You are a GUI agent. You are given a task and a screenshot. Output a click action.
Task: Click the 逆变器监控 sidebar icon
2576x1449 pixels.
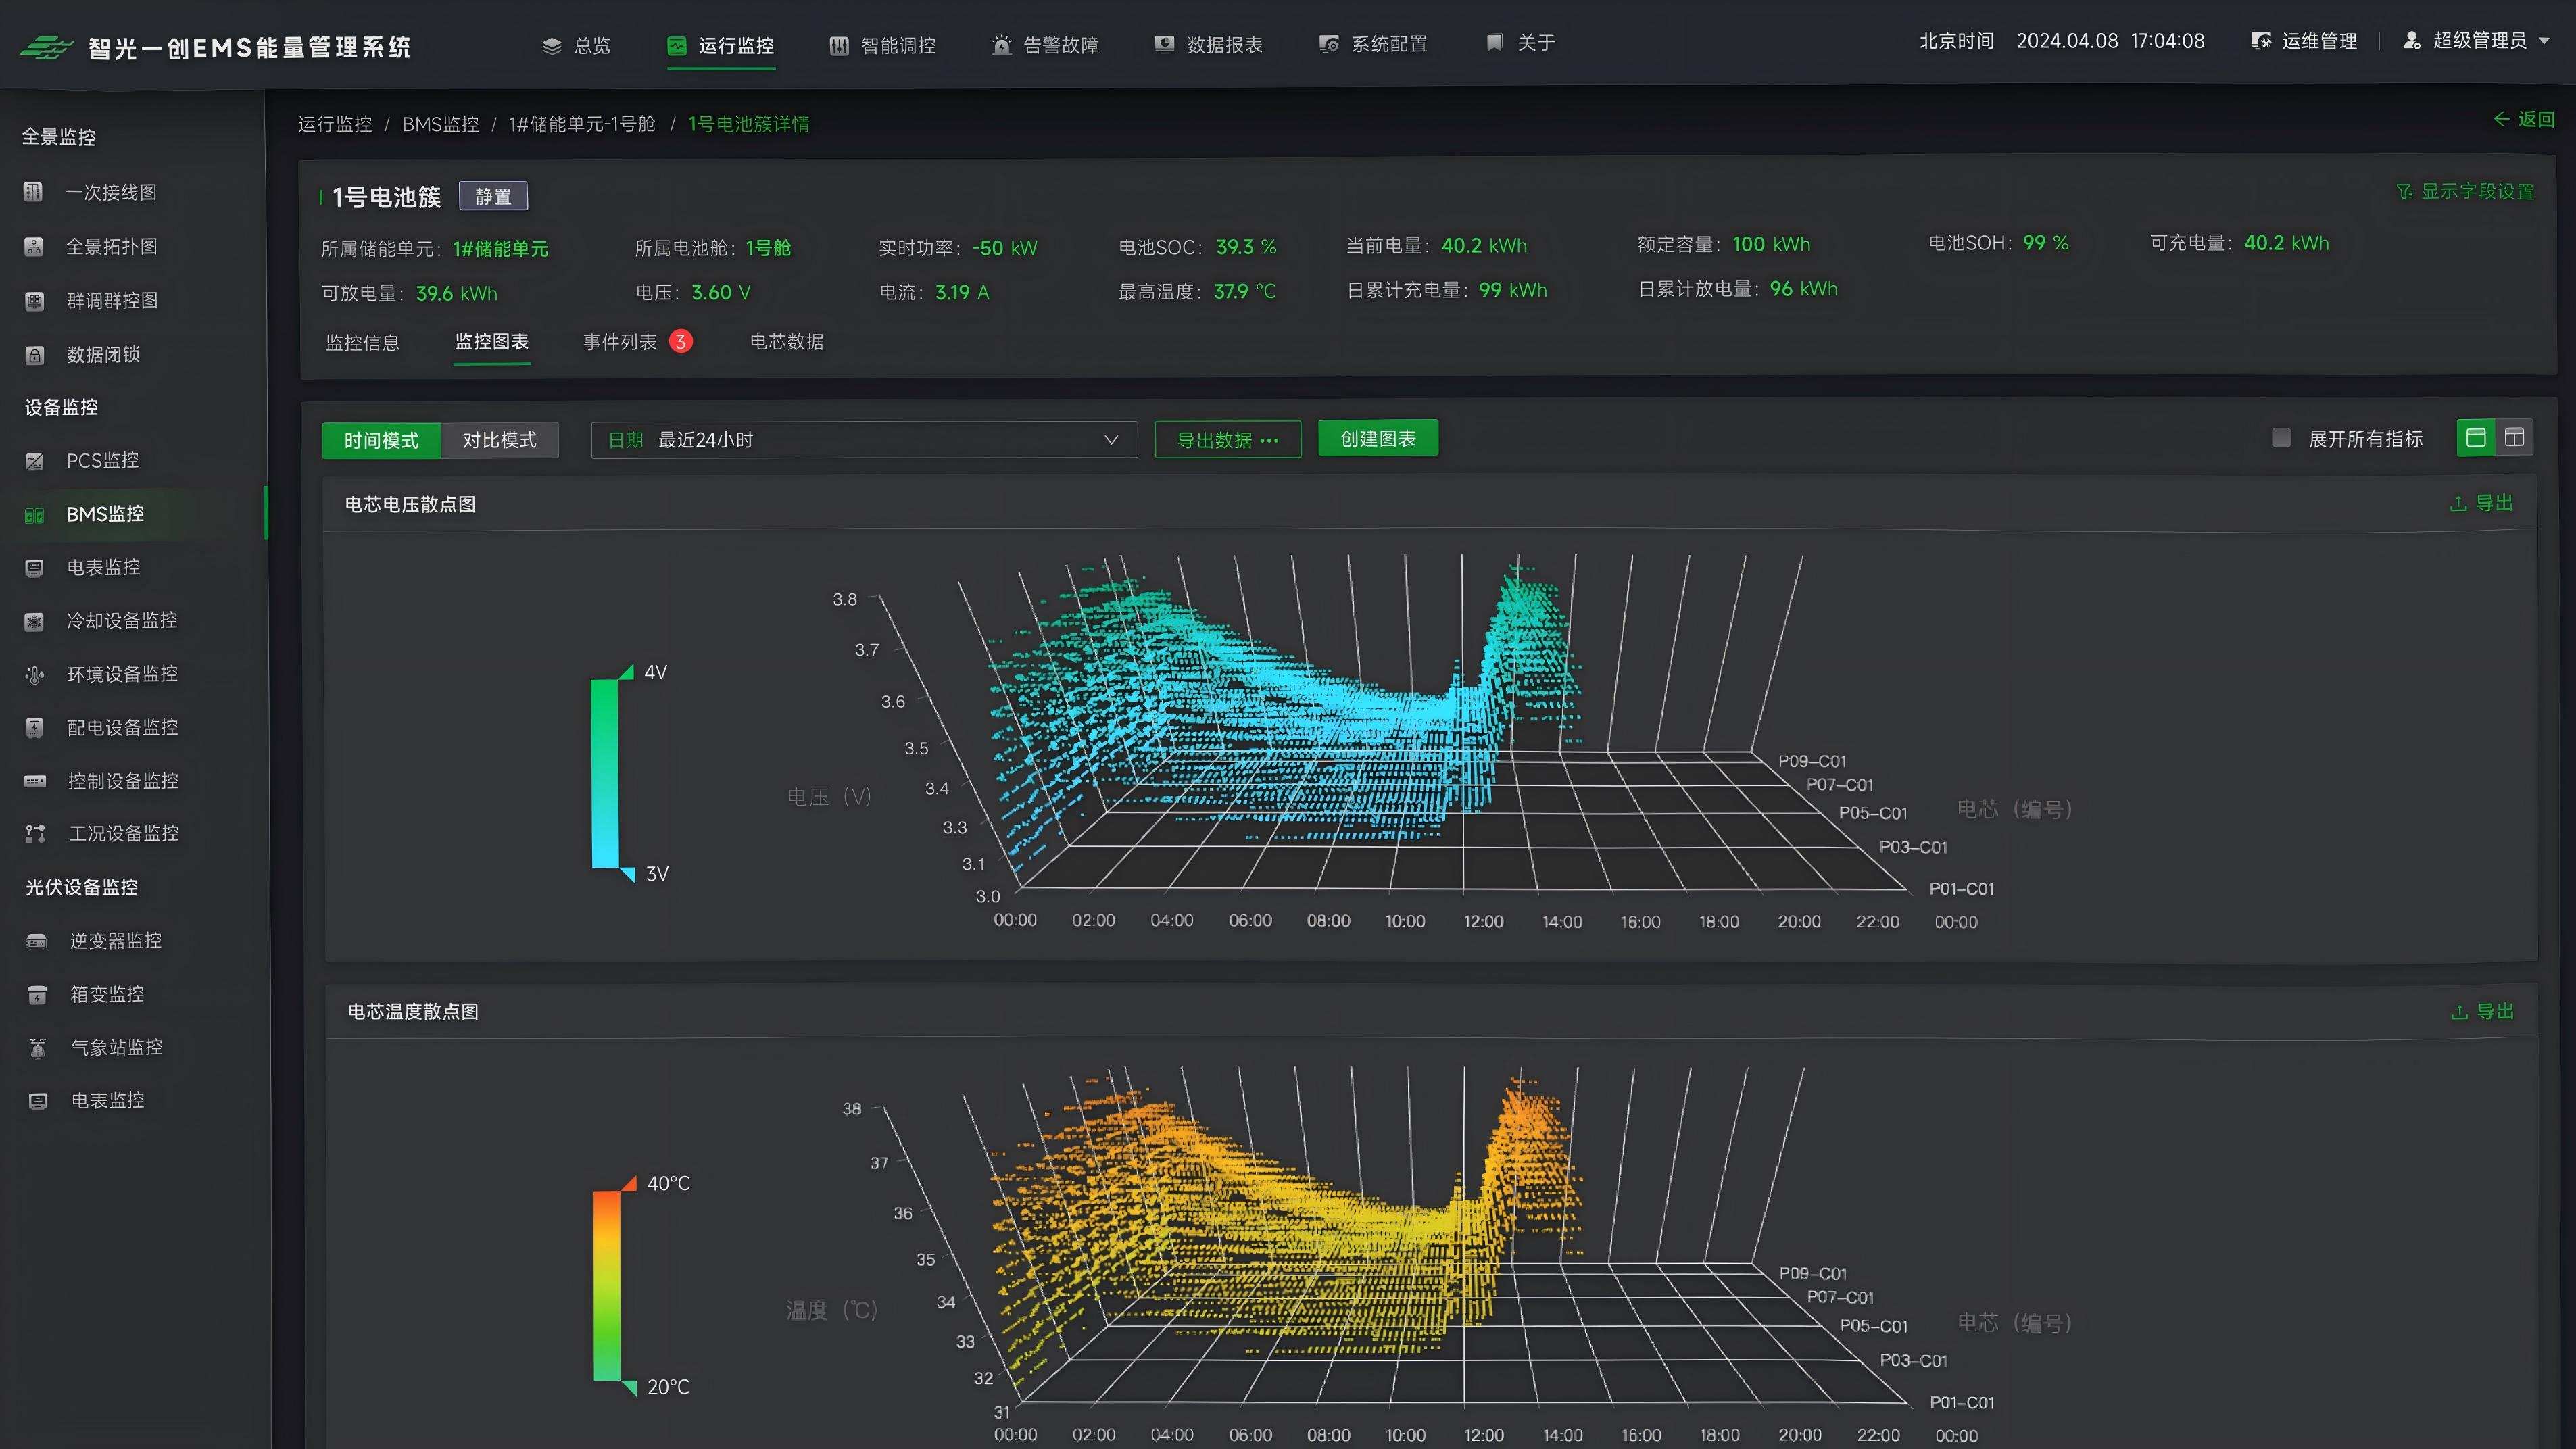tap(36, 941)
